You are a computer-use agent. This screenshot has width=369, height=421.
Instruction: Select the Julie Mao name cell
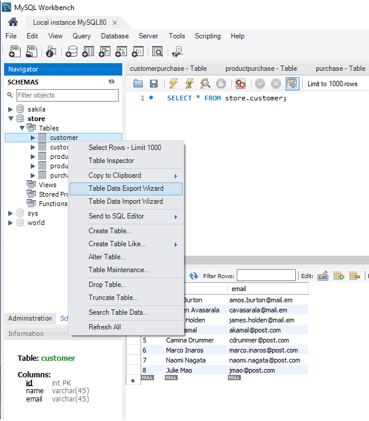coord(196,371)
